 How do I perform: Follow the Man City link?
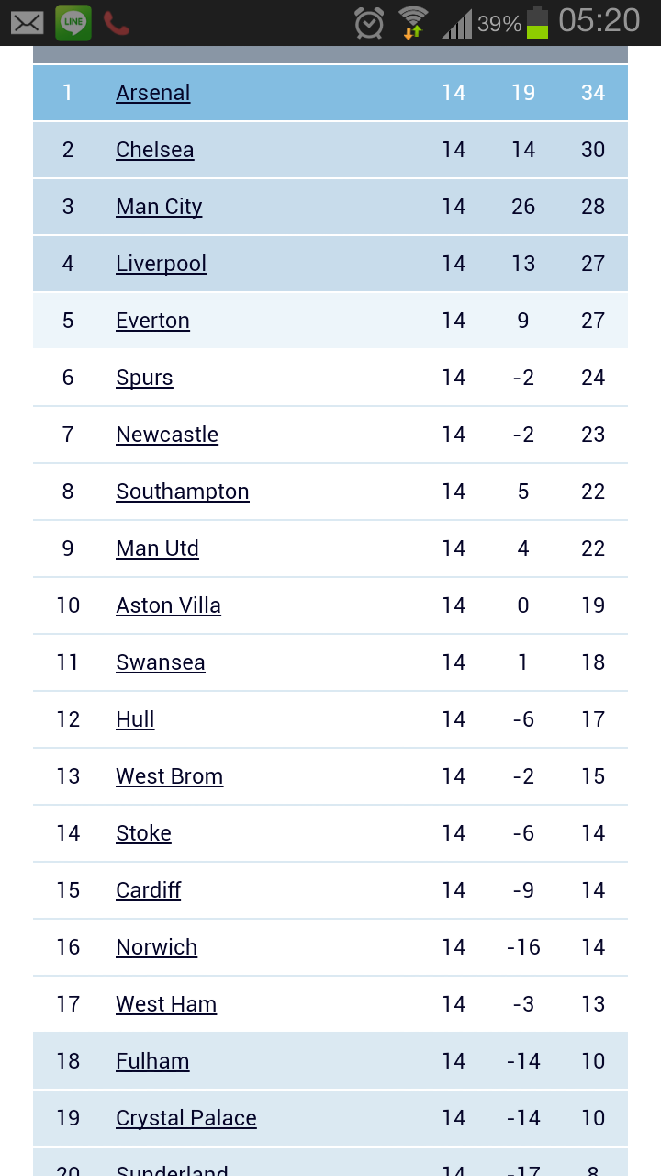coord(159,207)
